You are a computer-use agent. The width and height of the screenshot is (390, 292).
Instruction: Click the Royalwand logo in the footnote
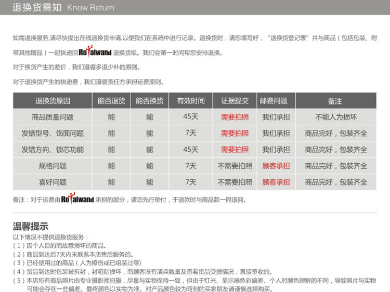[x=77, y=198]
